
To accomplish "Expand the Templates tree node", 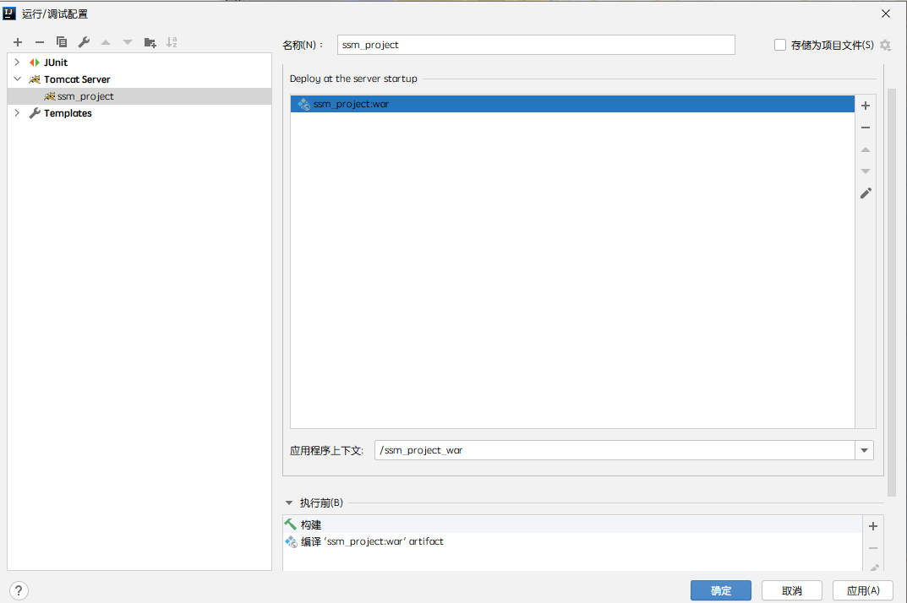I will coord(17,112).
